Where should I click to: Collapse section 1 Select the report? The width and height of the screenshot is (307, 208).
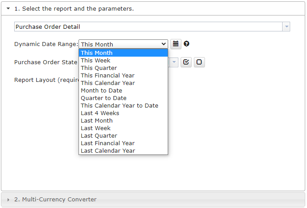(8, 8)
